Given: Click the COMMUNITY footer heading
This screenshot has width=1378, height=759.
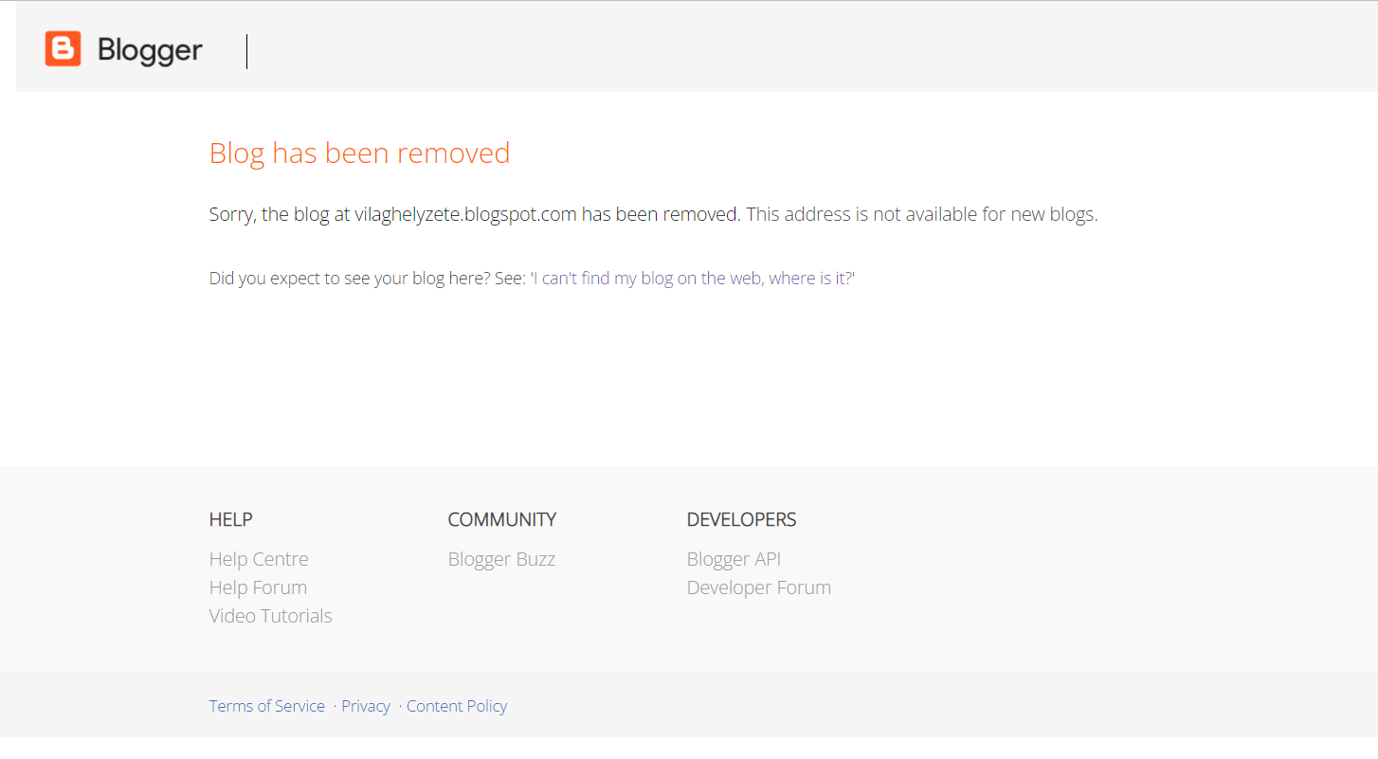Looking at the screenshot, I should 502,519.
